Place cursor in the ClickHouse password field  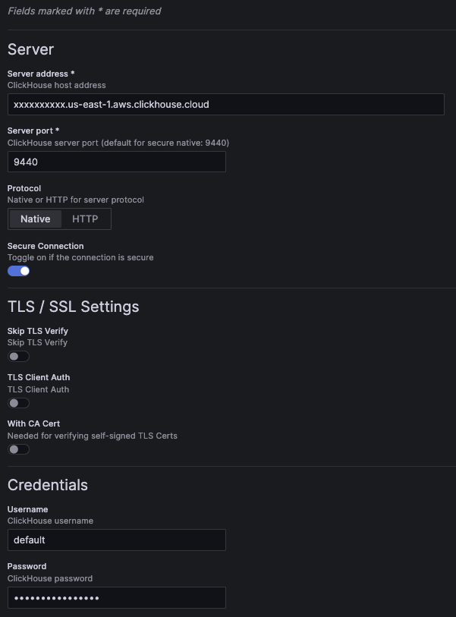(116, 597)
